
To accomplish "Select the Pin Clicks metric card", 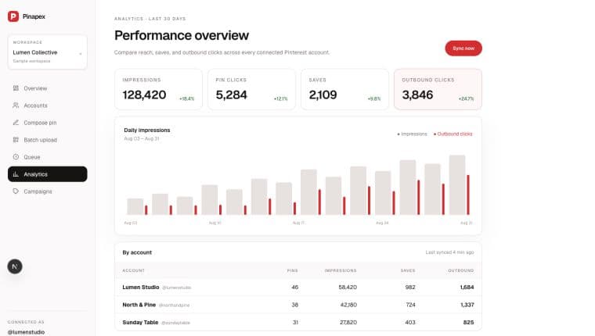I will click(251, 89).
